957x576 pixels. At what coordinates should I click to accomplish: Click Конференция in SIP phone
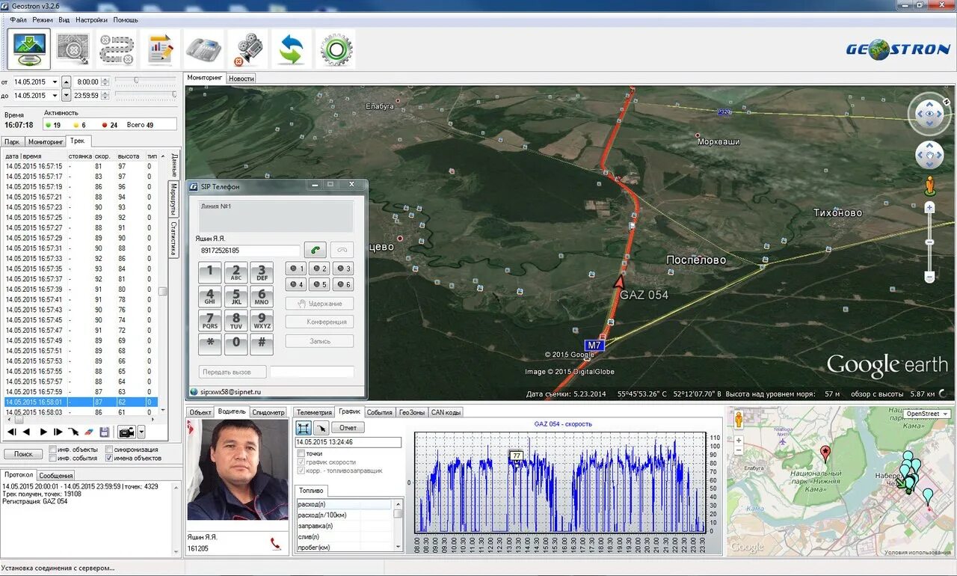point(319,322)
